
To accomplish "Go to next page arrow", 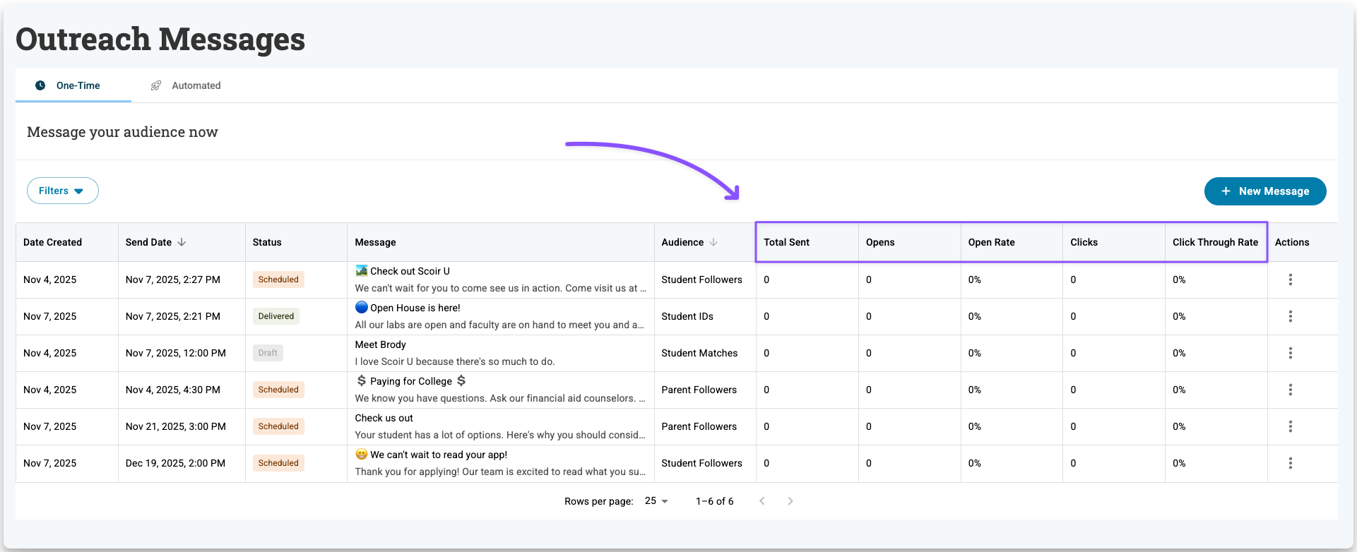I will (x=790, y=501).
